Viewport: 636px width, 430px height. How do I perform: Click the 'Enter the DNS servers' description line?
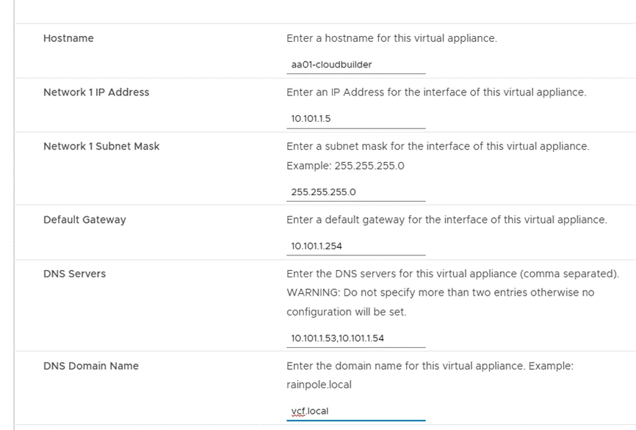point(452,274)
